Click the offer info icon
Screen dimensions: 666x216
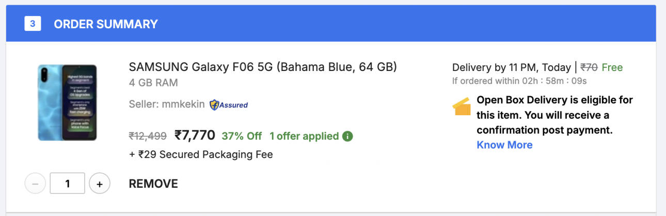click(347, 136)
